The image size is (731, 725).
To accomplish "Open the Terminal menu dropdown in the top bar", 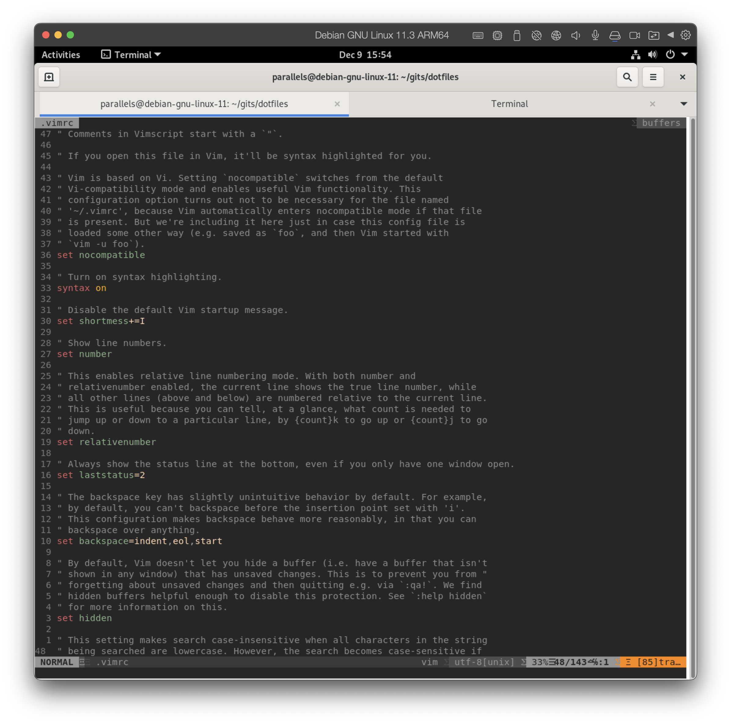I will pos(130,54).
